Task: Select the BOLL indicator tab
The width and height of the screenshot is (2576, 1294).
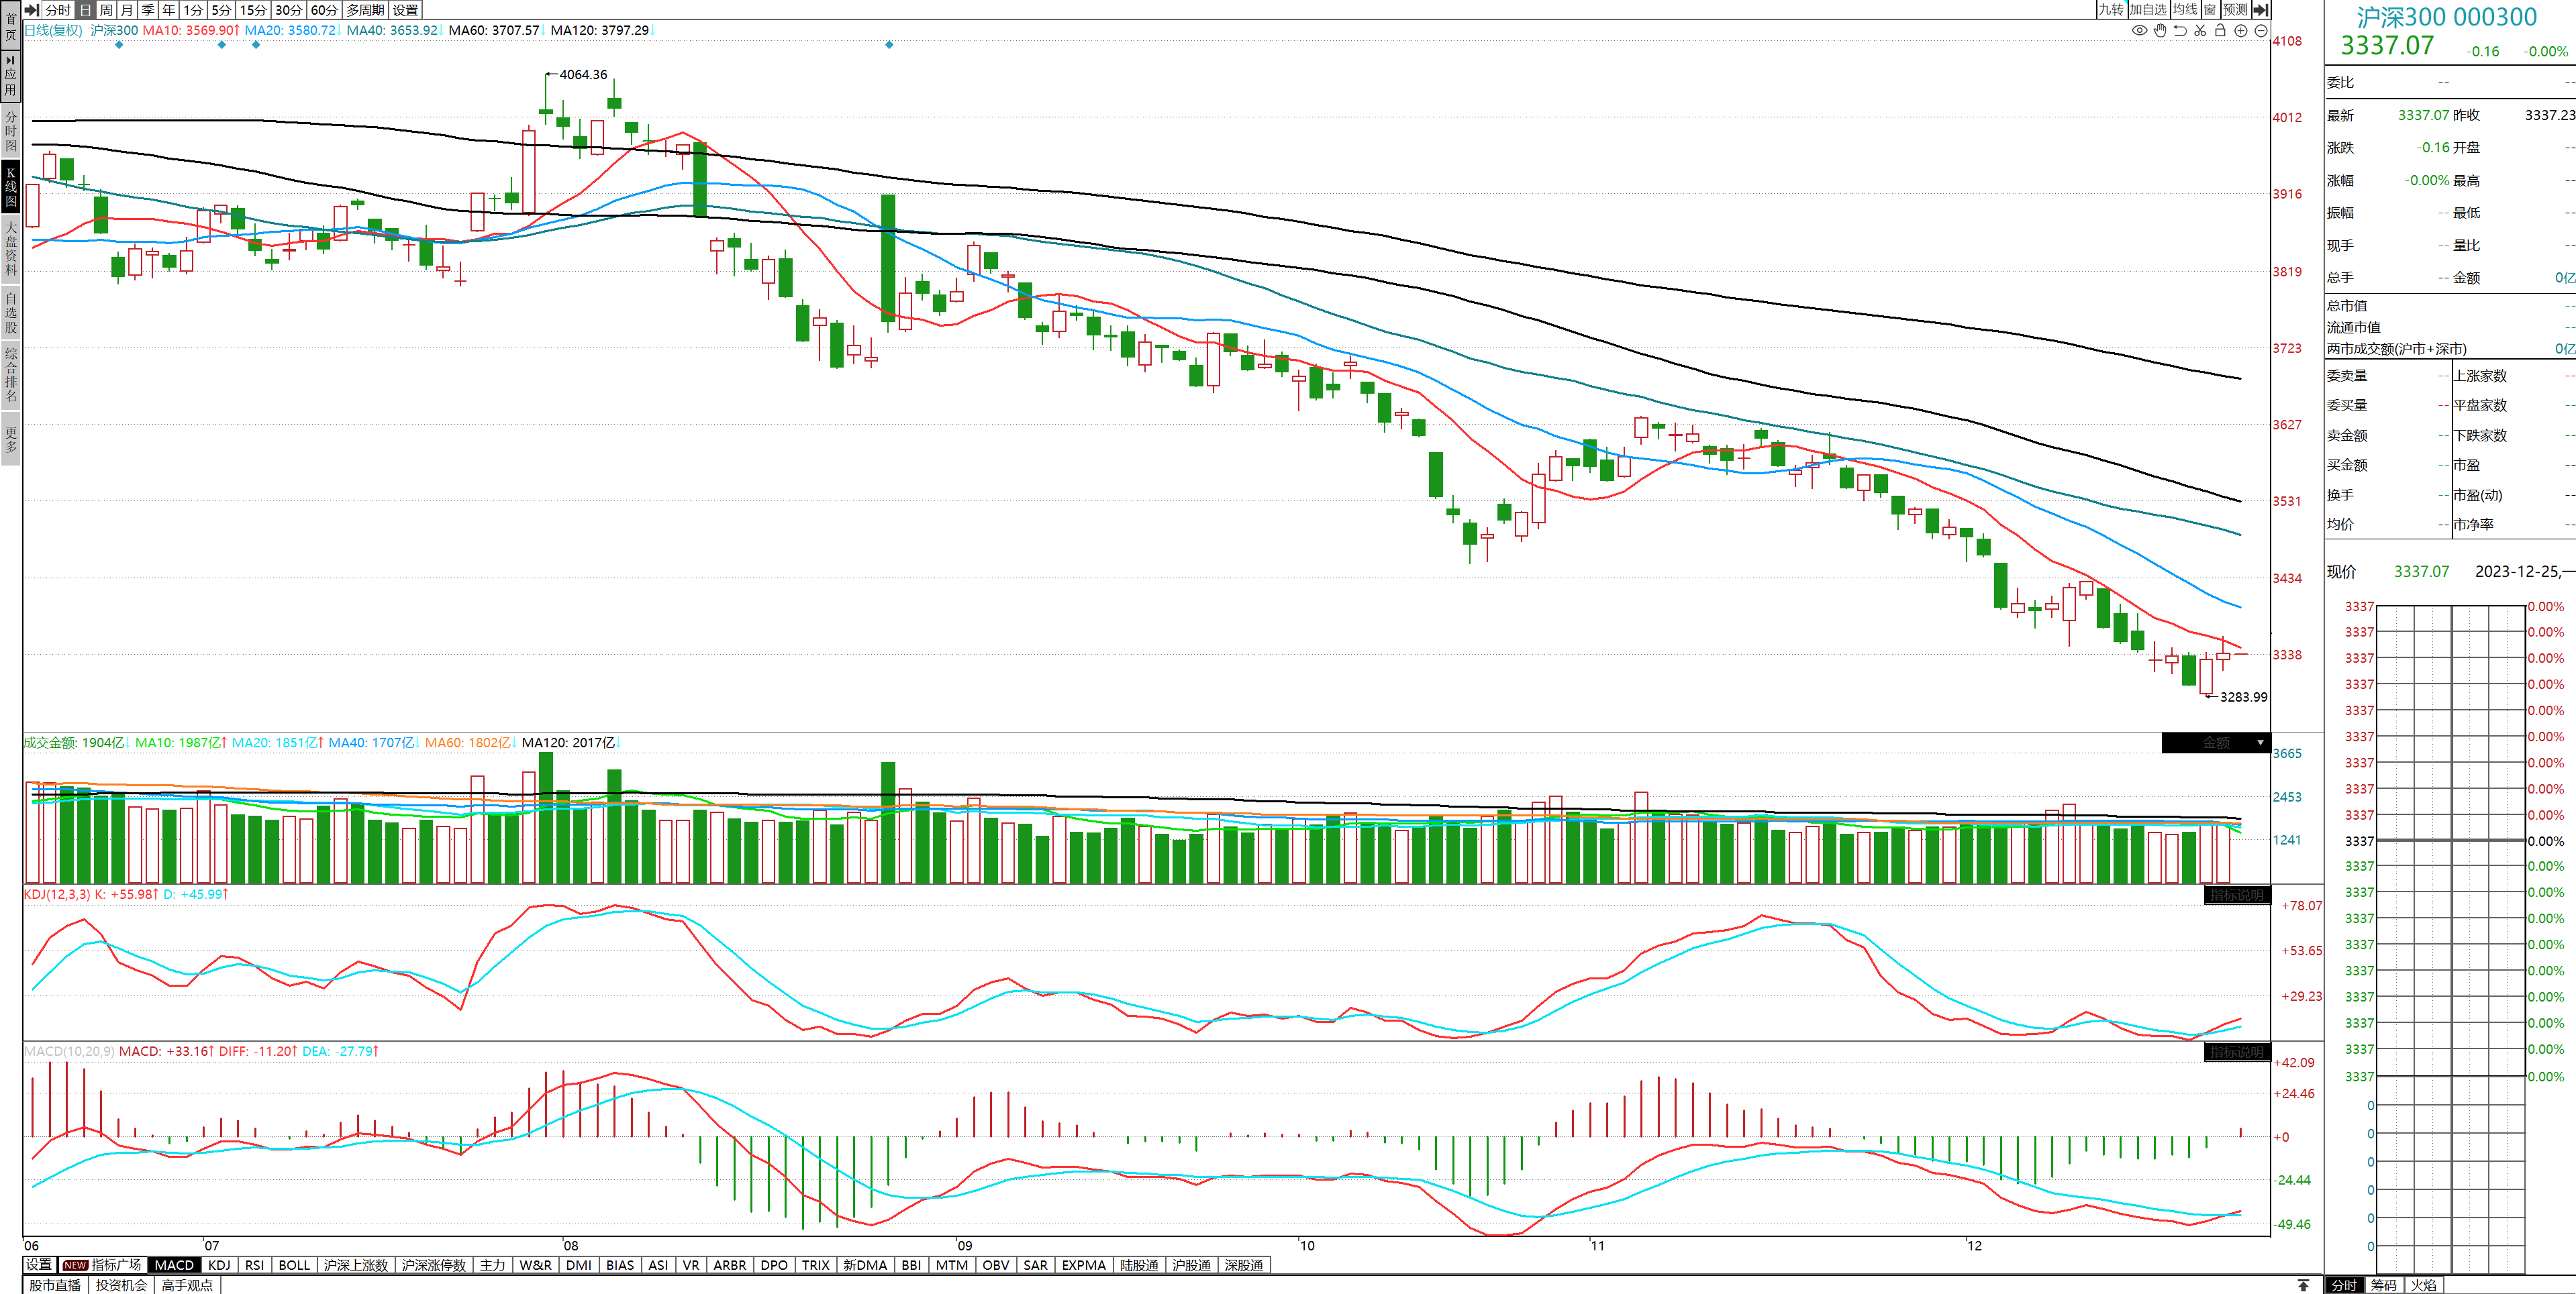Action: click(x=294, y=1265)
